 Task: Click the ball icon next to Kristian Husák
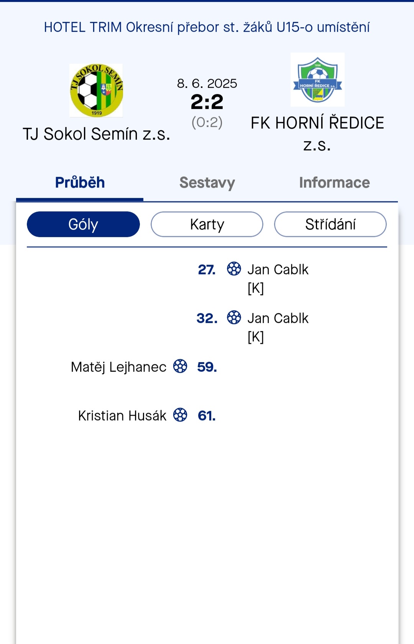click(x=180, y=415)
